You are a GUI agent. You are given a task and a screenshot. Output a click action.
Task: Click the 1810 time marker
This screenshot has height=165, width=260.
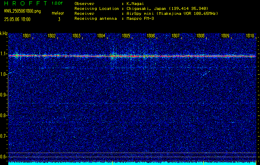point(250,35)
